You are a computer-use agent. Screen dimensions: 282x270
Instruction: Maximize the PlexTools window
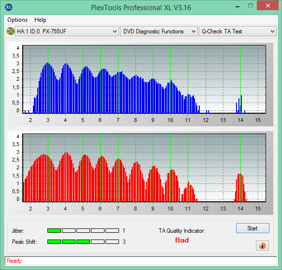click(x=251, y=6)
